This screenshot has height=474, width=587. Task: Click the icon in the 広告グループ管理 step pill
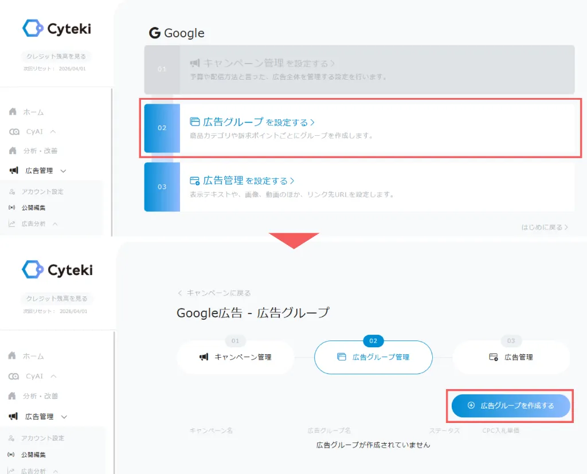click(342, 357)
